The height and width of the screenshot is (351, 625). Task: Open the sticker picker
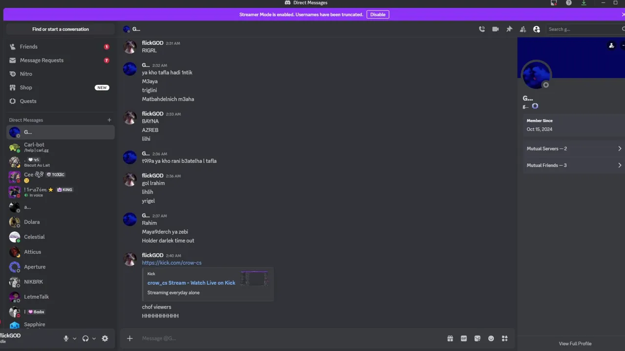478,338
